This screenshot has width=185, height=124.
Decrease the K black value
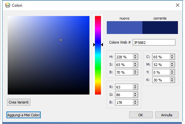click(172, 81)
